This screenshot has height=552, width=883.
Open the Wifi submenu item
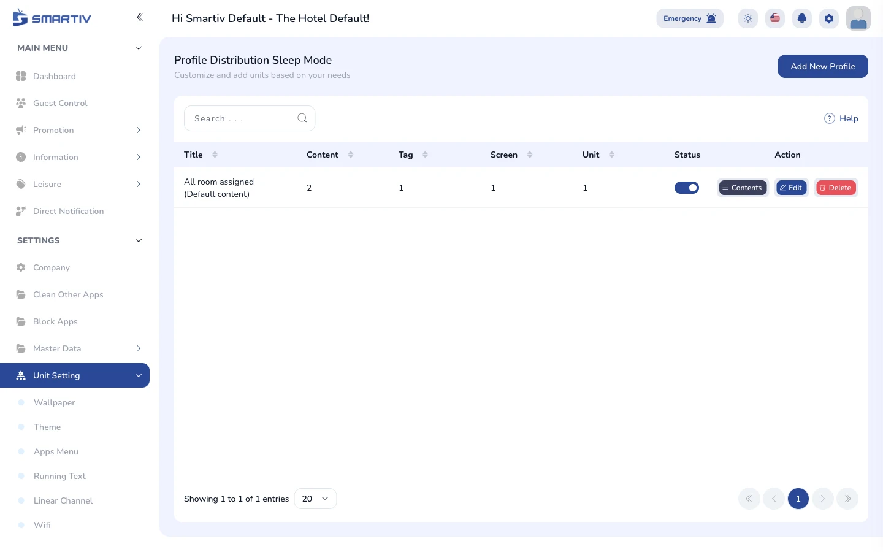pyautogui.click(x=42, y=525)
